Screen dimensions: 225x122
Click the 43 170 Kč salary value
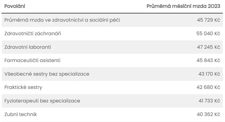pos(209,74)
